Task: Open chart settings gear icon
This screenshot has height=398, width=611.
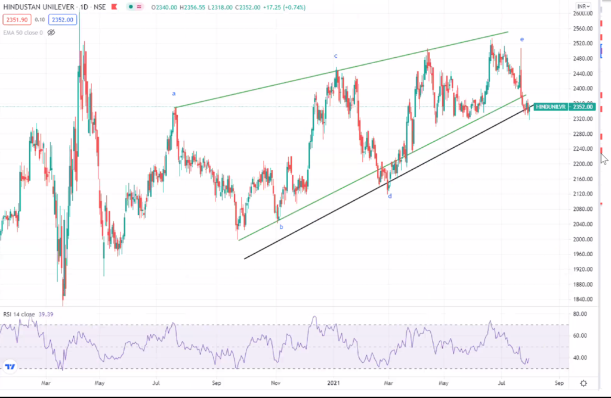Action: [583, 383]
